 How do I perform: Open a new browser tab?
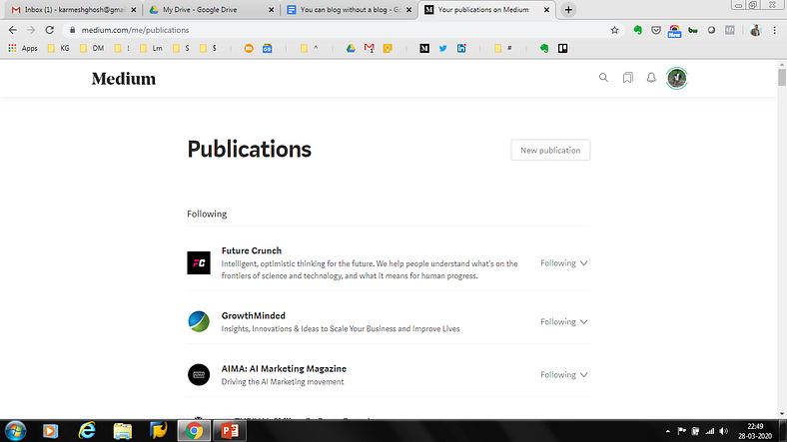(568, 10)
